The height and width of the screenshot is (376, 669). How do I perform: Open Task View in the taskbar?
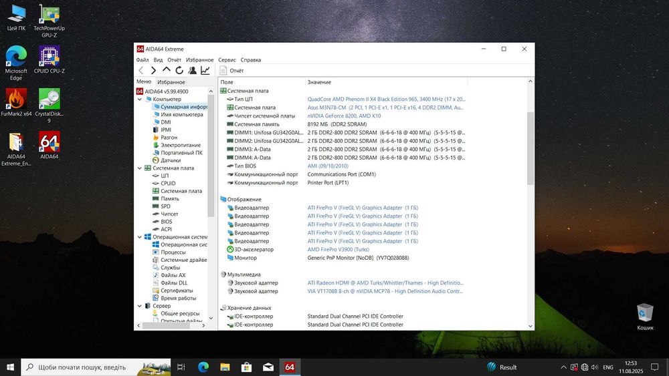click(x=181, y=367)
